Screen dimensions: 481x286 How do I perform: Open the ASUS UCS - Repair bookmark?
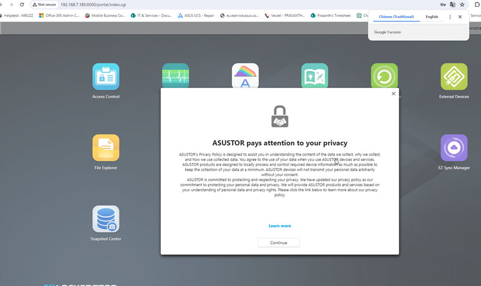pos(196,15)
